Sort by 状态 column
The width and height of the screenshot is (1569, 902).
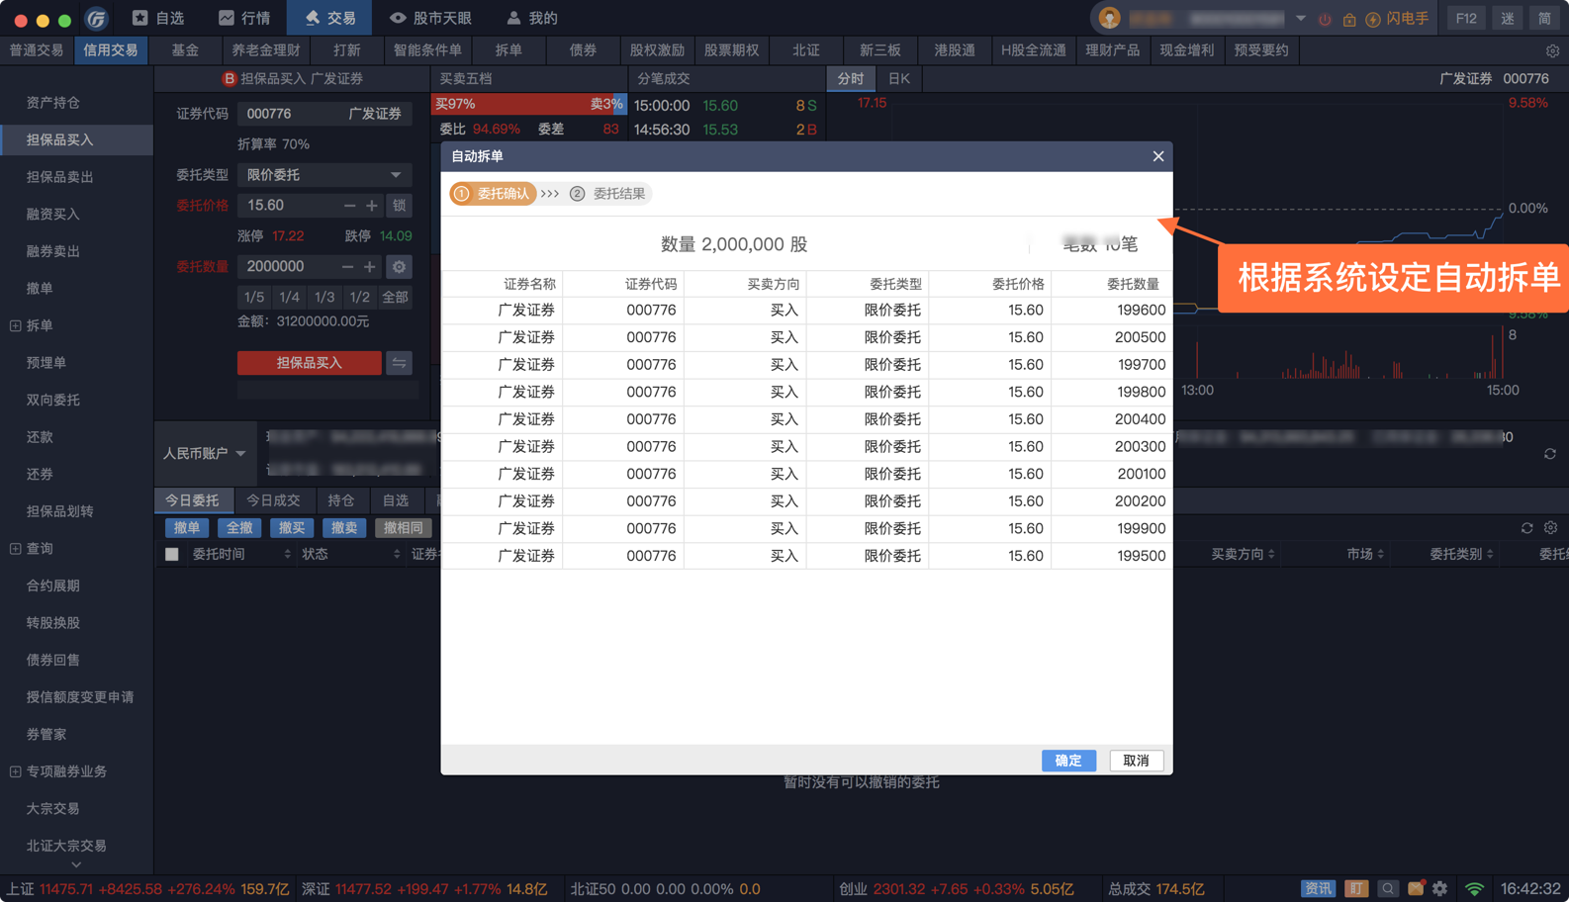coord(350,554)
